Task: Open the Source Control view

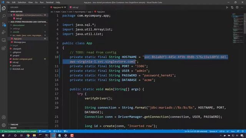Action: pyautogui.click(x=4, y=24)
